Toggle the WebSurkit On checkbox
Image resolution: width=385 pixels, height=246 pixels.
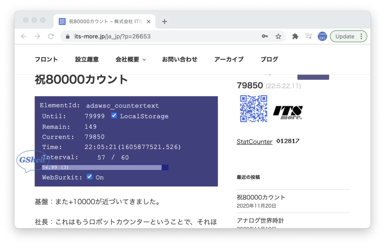point(89,177)
